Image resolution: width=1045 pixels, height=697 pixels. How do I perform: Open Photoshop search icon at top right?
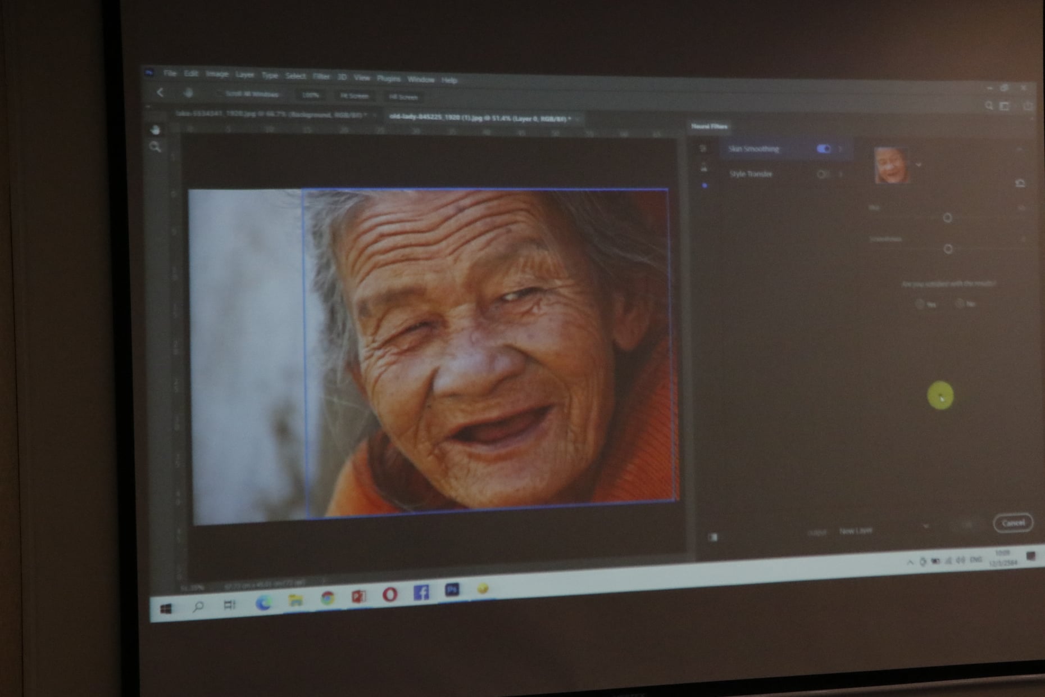(x=989, y=106)
